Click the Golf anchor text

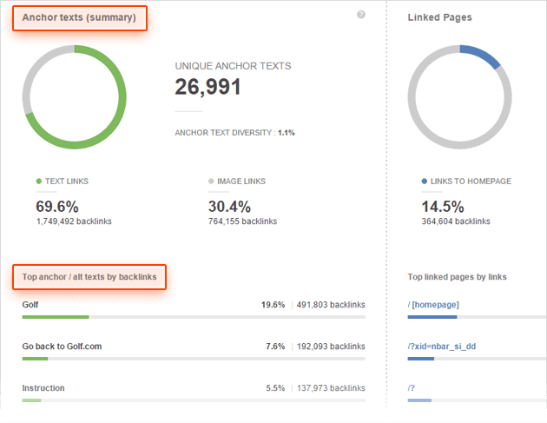click(30, 305)
